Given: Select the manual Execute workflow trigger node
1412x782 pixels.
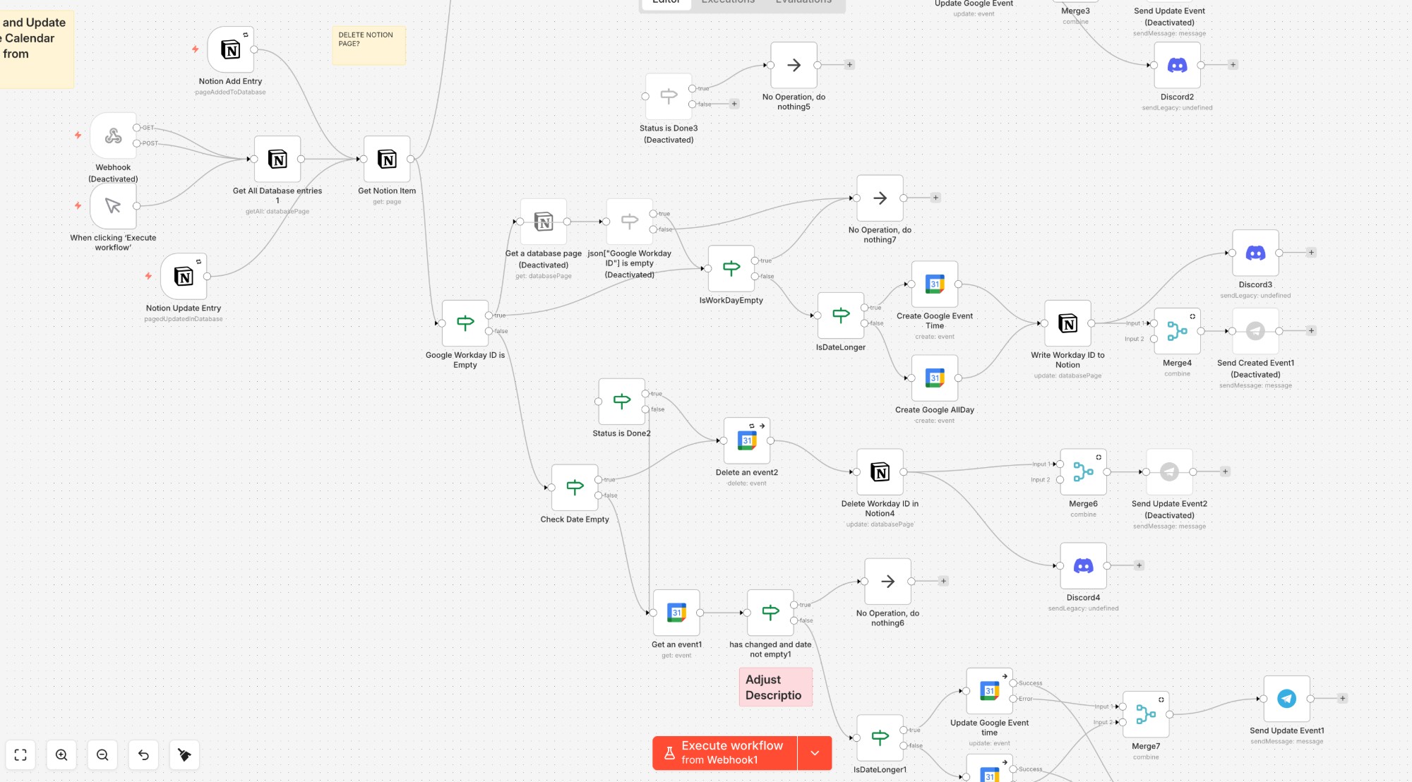Looking at the screenshot, I should [x=113, y=206].
